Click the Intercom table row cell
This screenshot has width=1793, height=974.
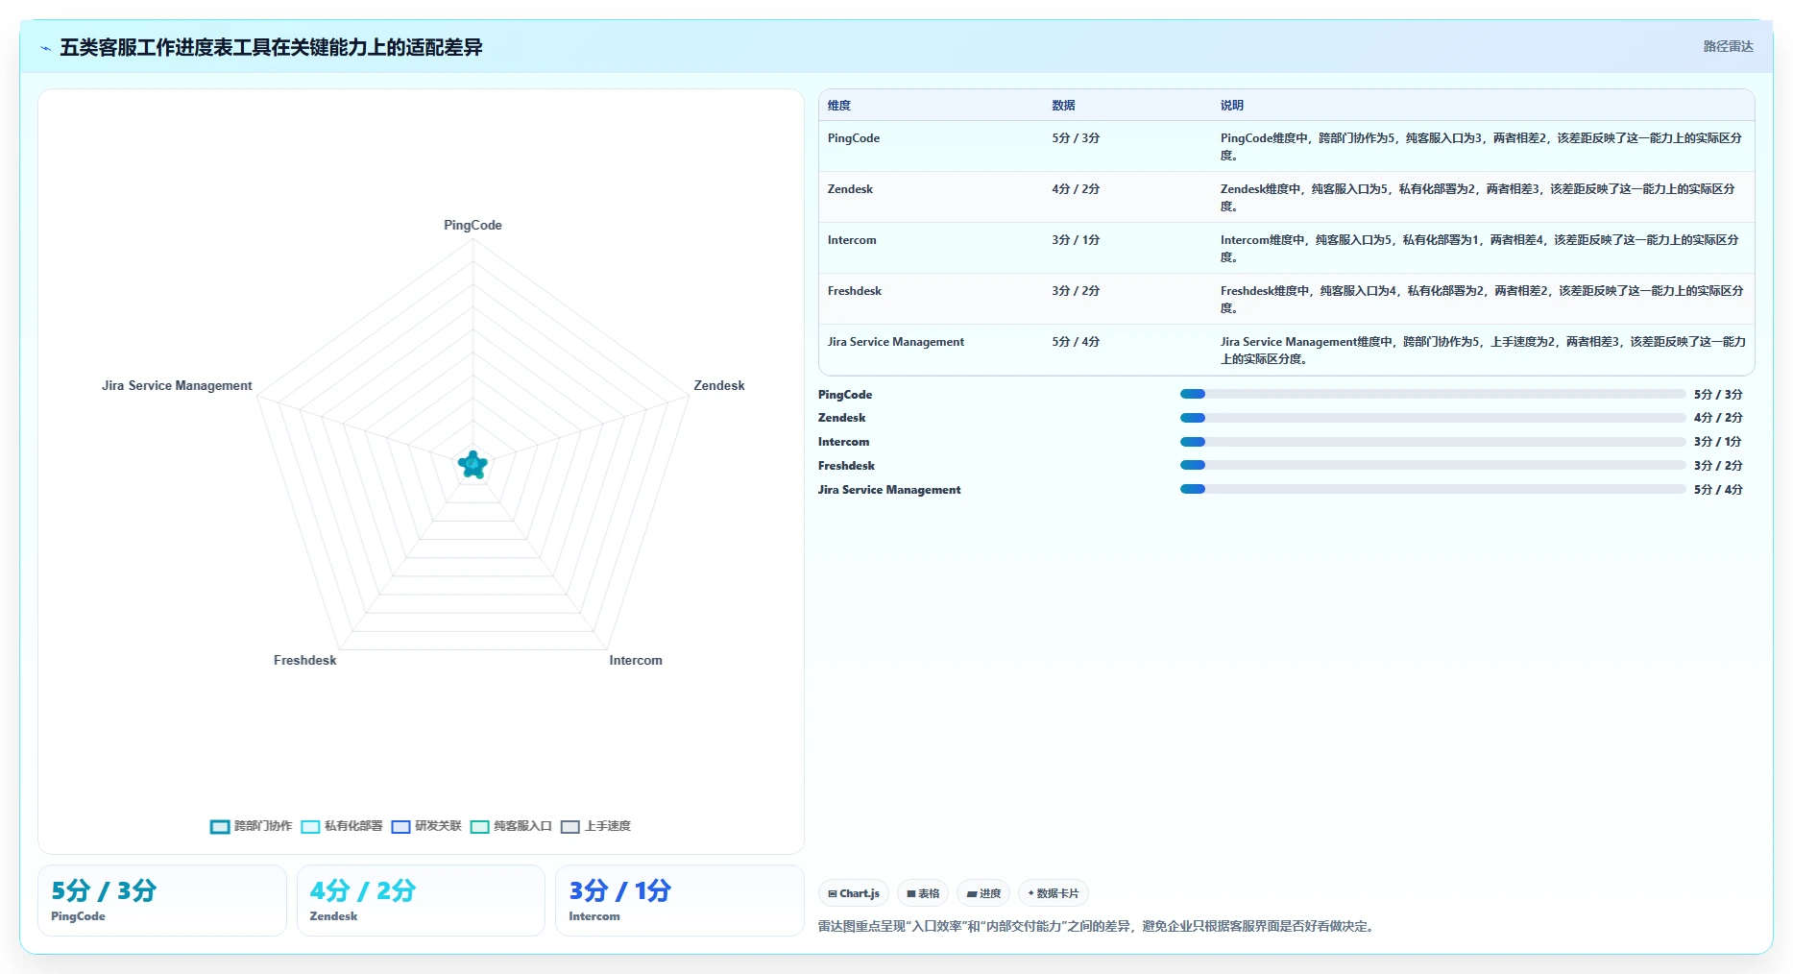pos(852,240)
